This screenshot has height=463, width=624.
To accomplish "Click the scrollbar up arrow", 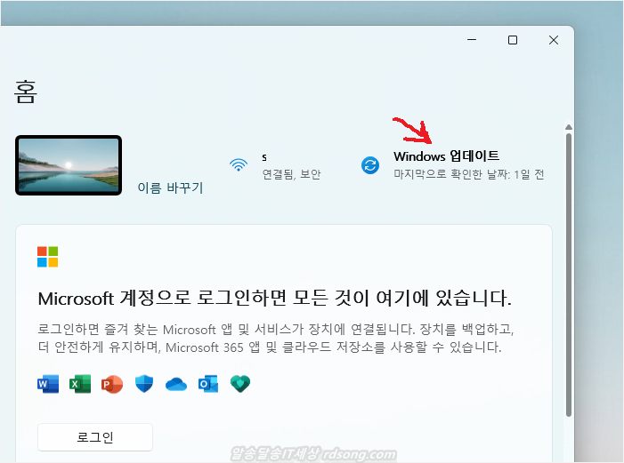I will [568, 127].
